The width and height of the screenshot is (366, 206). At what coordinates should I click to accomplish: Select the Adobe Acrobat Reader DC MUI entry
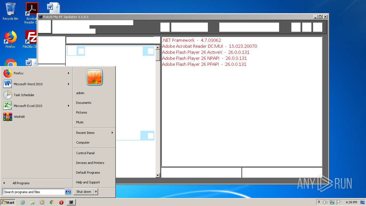click(210, 46)
